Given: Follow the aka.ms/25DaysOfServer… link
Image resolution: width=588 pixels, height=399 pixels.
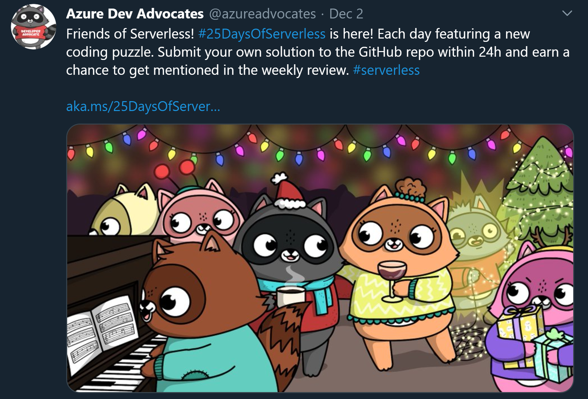Looking at the screenshot, I should pyautogui.click(x=143, y=106).
